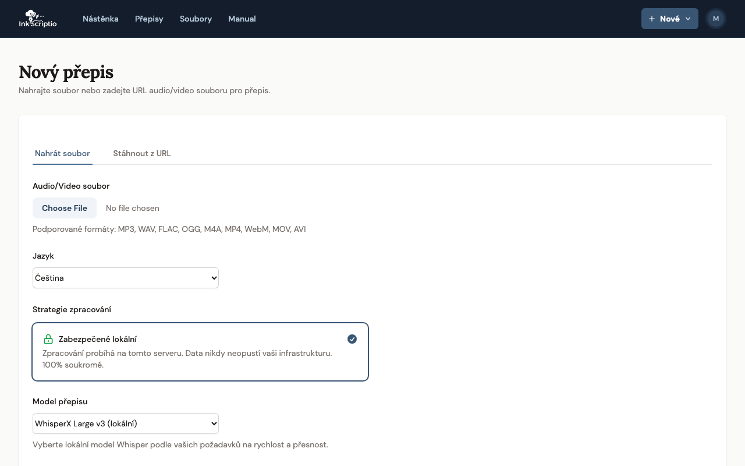Click the Nové button label

(669, 19)
